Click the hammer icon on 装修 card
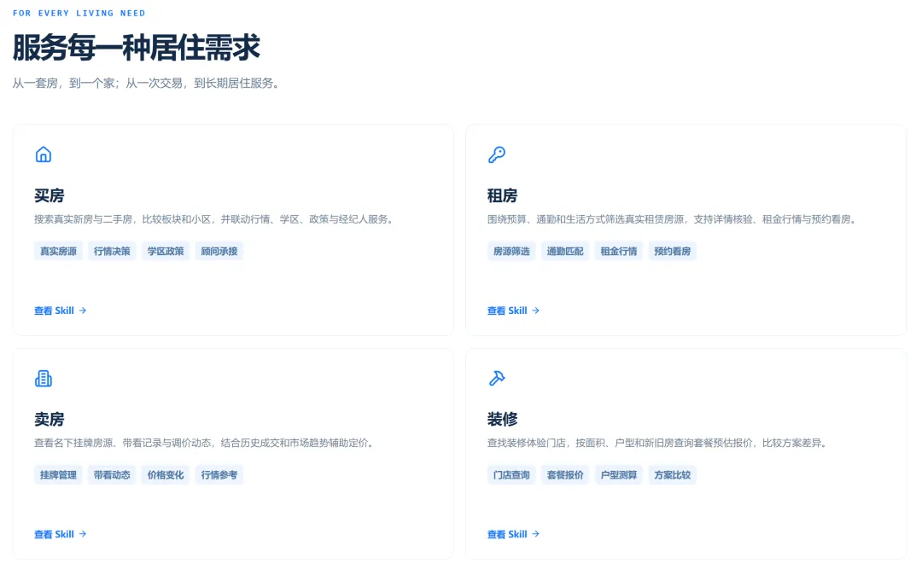Screen dimensions: 922x575 click(497, 378)
